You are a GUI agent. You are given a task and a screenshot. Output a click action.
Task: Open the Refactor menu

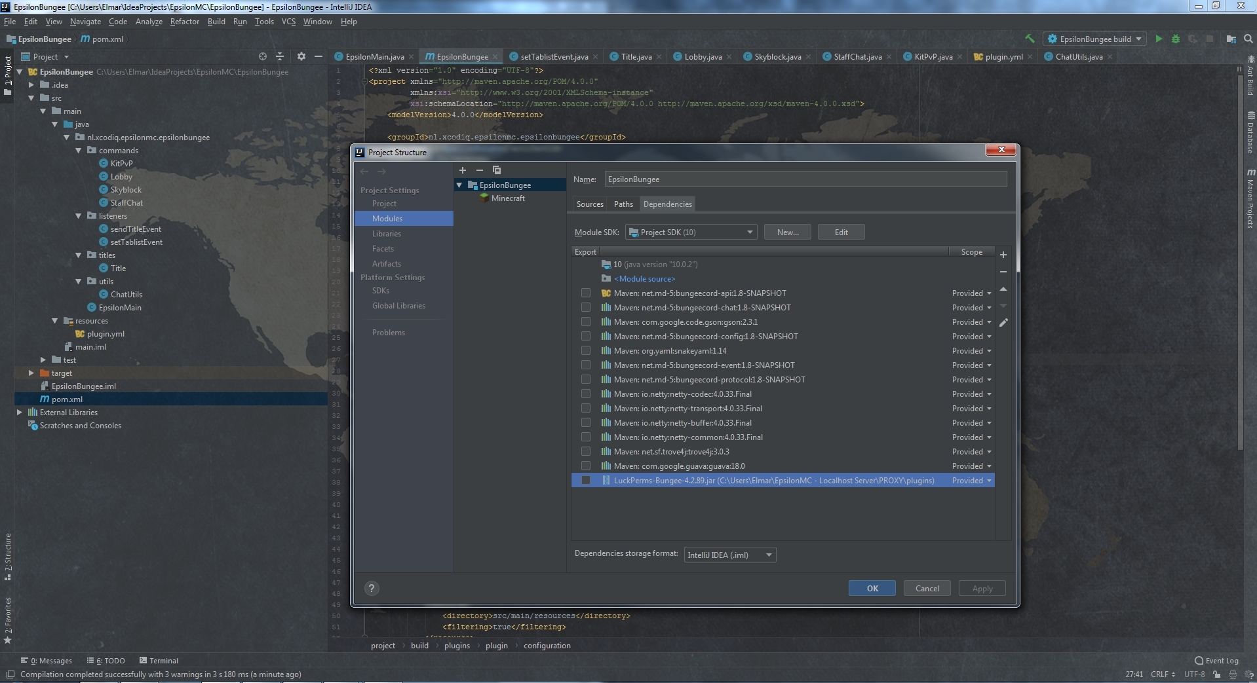185,22
